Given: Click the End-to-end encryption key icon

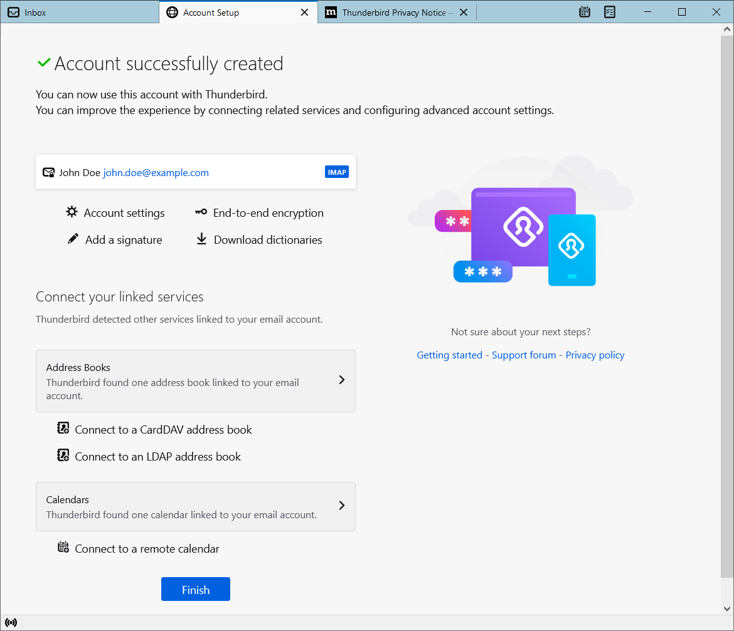Looking at the screenshot, I should [x=201, y=212].
